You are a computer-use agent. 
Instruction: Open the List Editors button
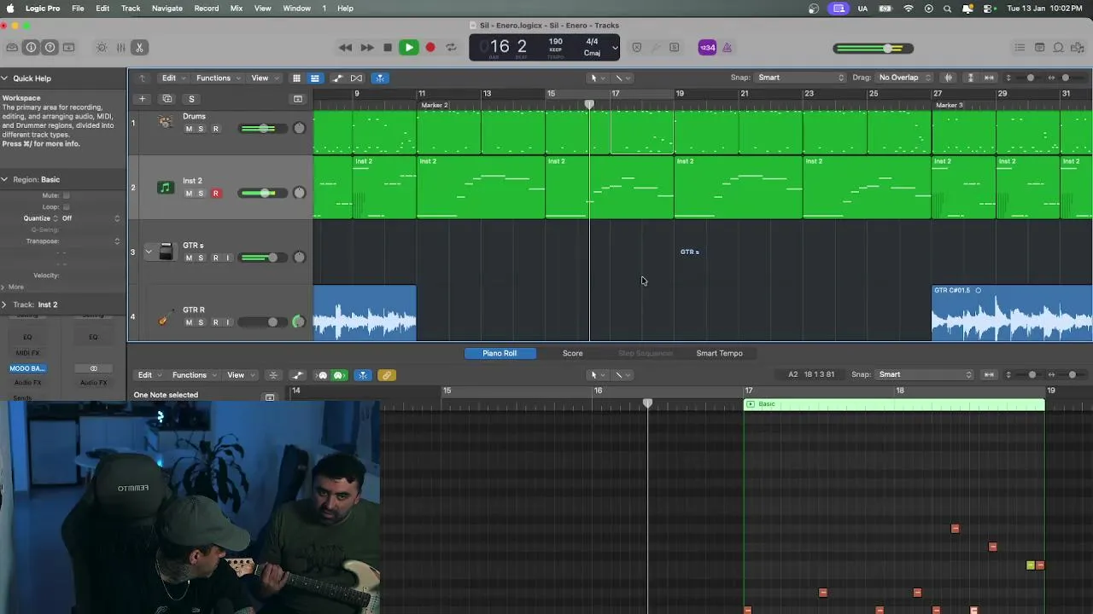click(1020, 48)
